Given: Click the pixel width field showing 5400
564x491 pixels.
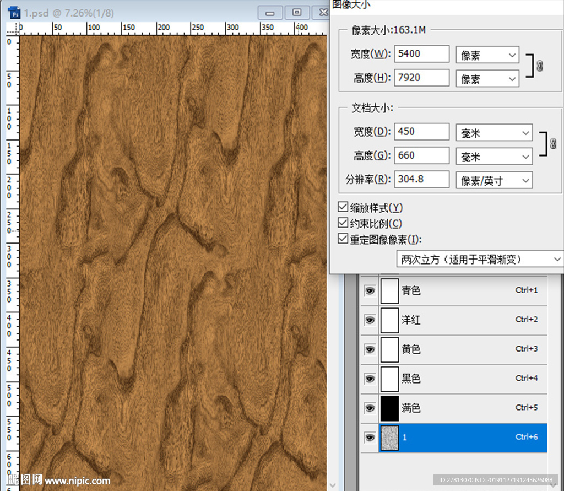Looking at the screenshot, I should 422,54.
